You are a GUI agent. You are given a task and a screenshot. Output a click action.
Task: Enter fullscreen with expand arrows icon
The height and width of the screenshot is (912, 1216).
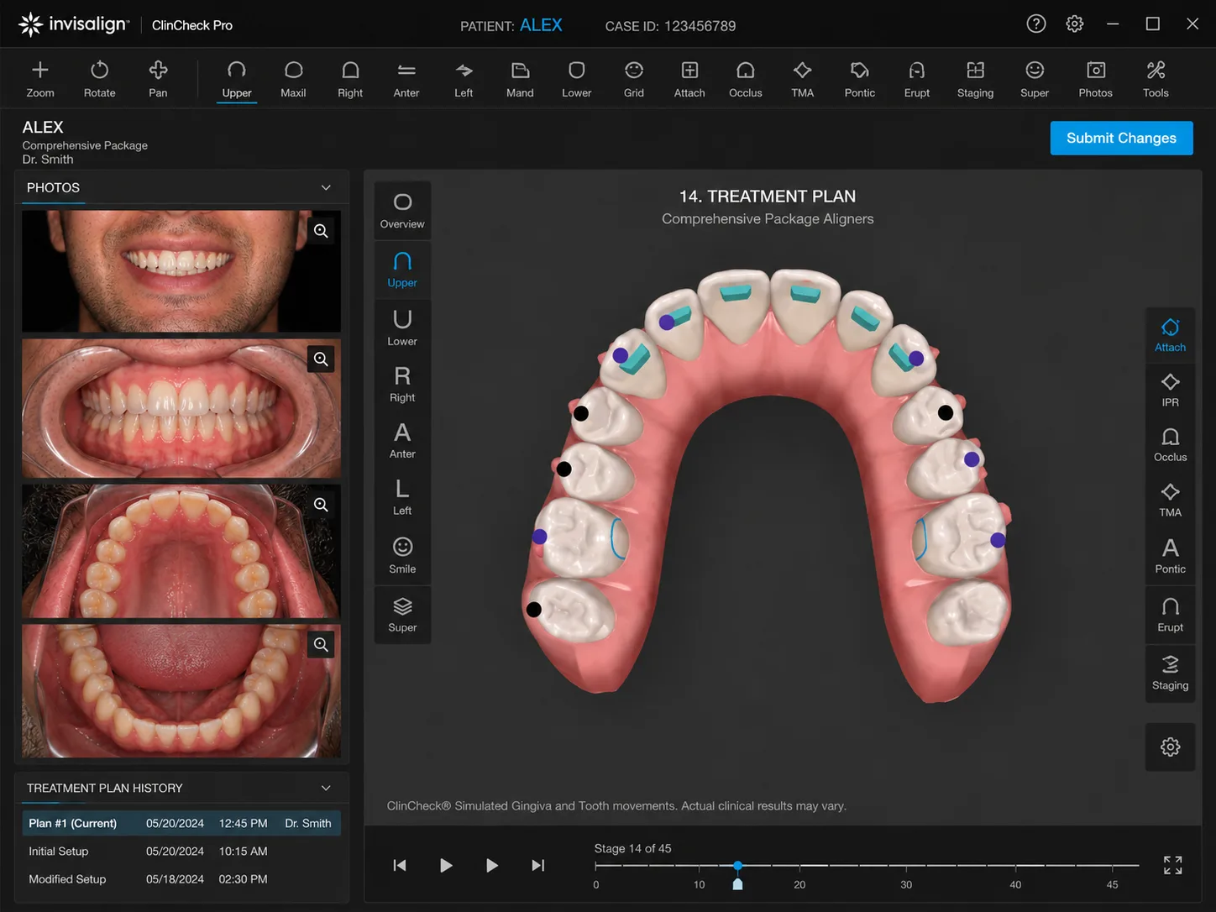pyautogui.click(x=1173, y=865)
